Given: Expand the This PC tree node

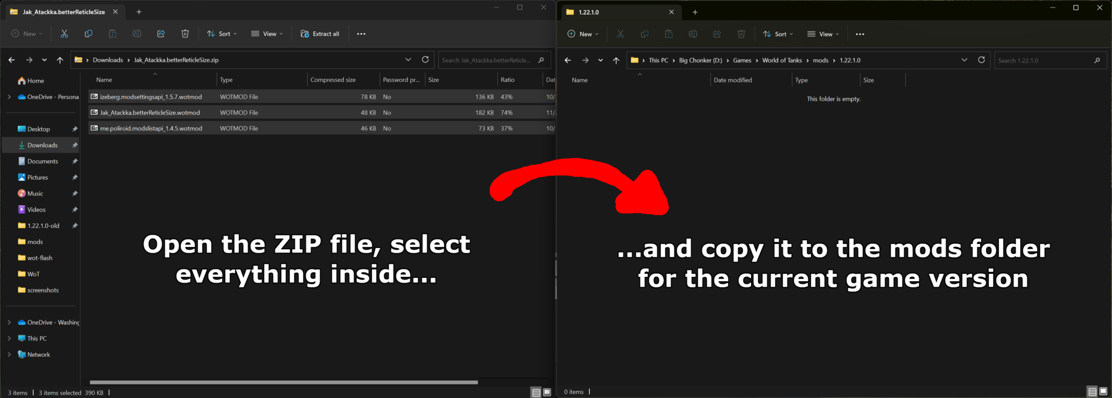Looking at the screenshot, I should 9,338.
